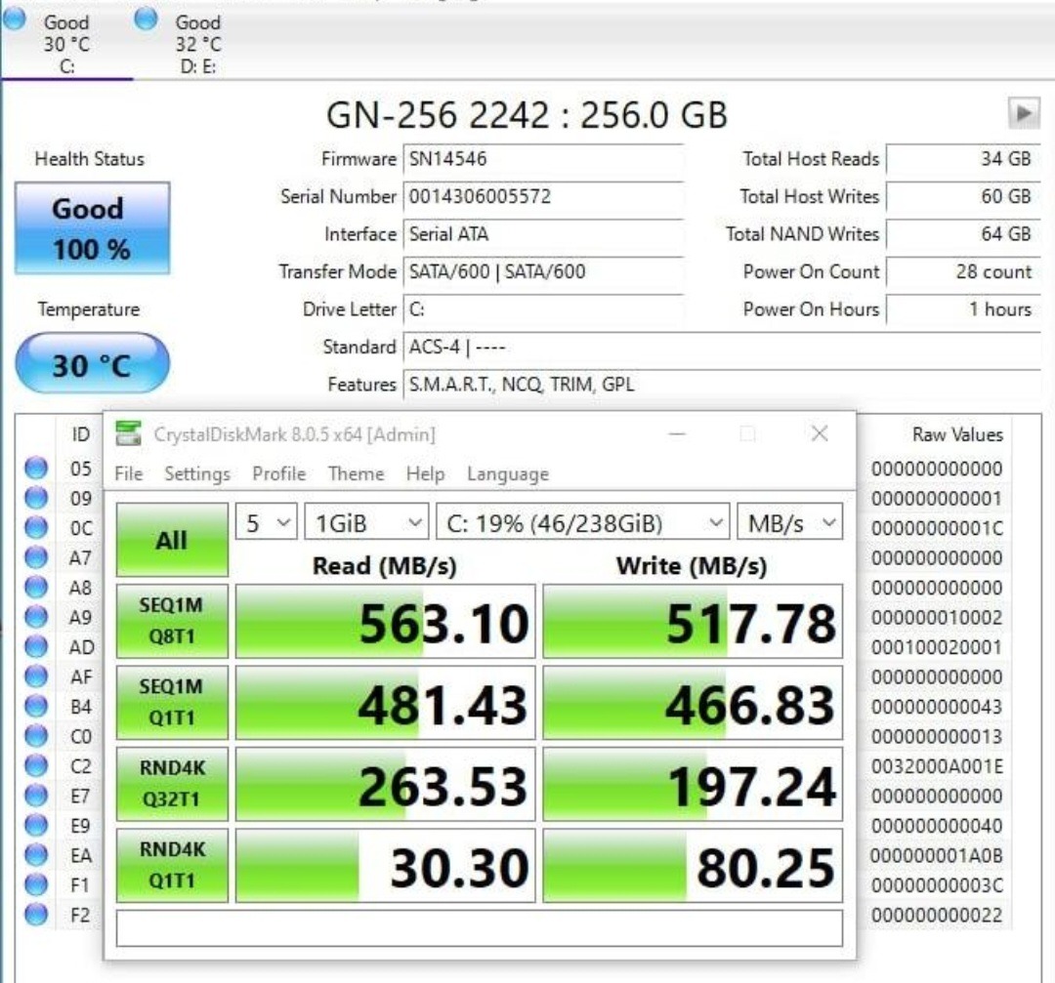Open the Help menu

425,474
